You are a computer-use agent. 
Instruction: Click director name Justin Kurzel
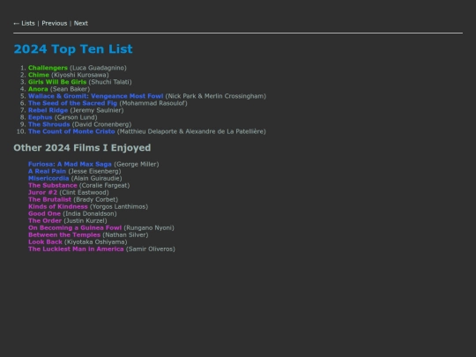tap(86, 220)
